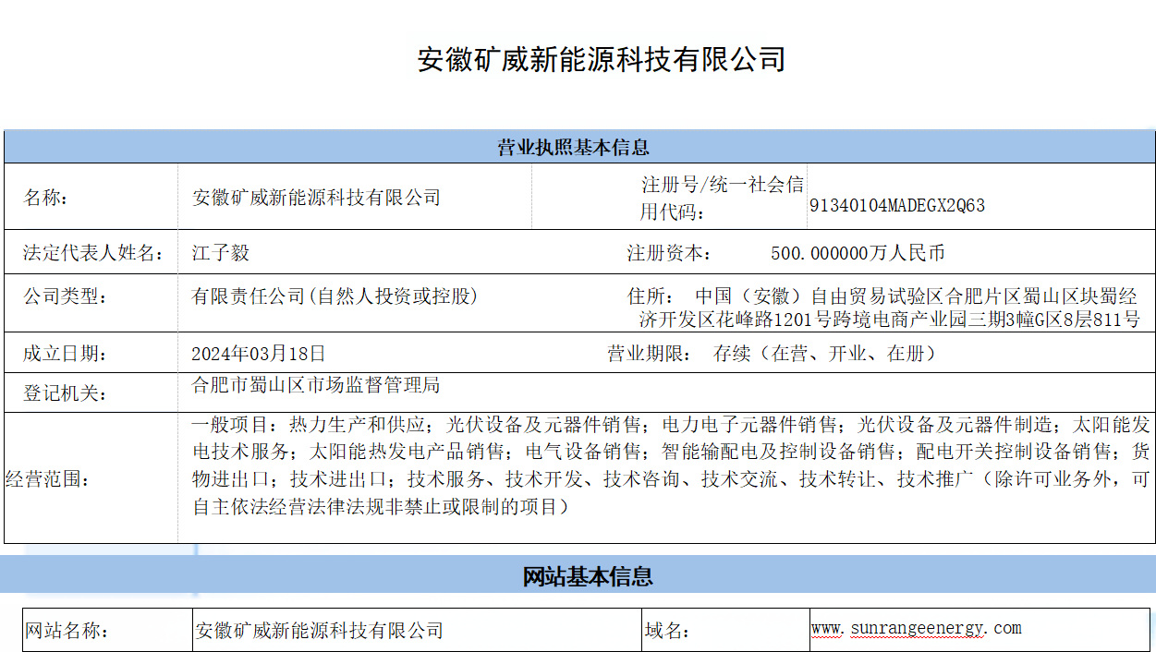Click the 住所： label
1156x652 pixels.
(651, 296)
